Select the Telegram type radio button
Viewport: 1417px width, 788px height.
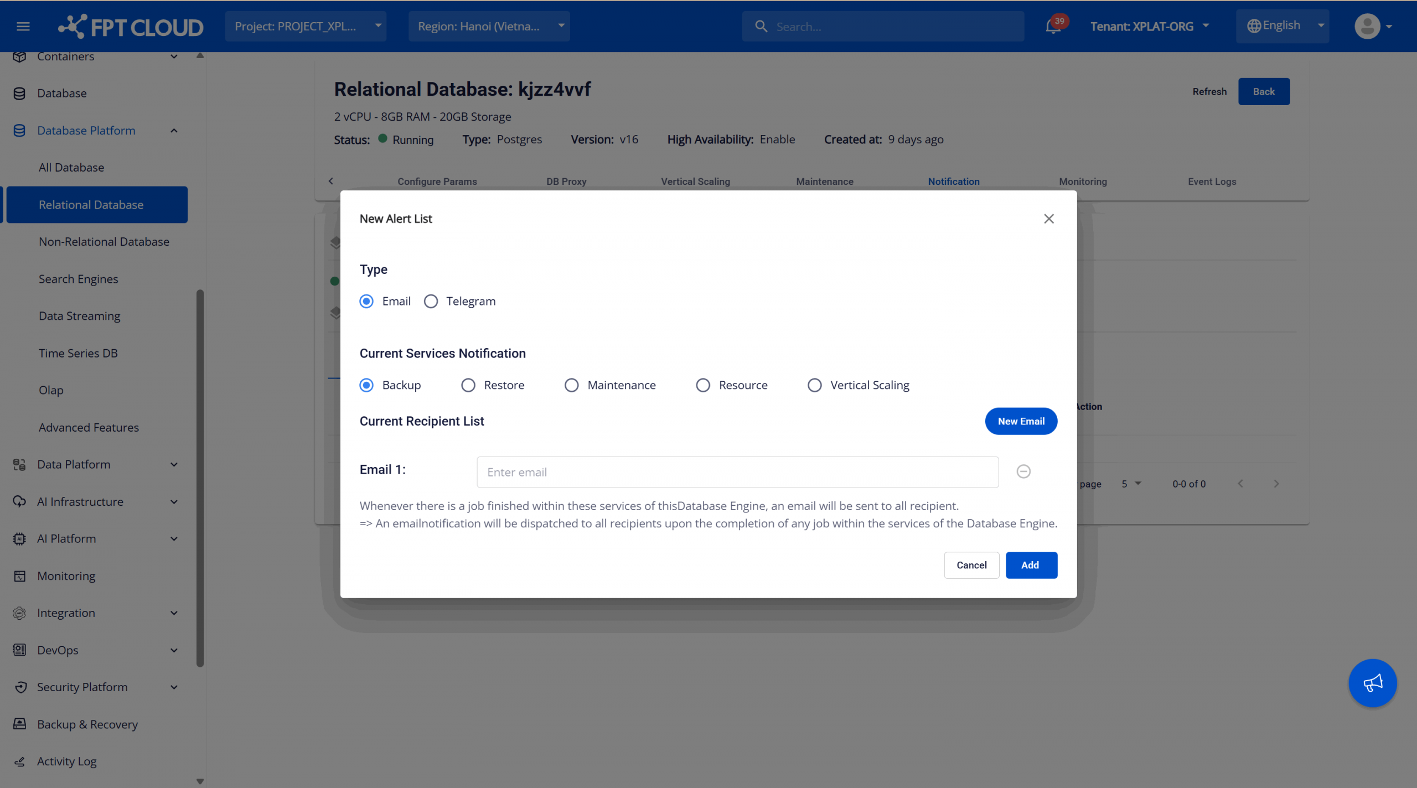point(431,301)
